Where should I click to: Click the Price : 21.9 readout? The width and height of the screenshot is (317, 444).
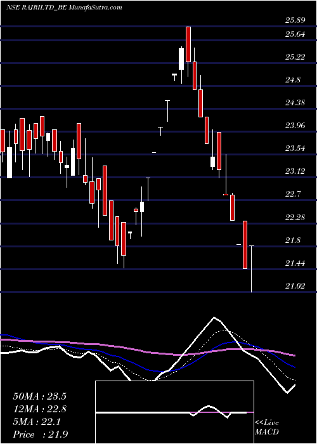coord(40,434)
